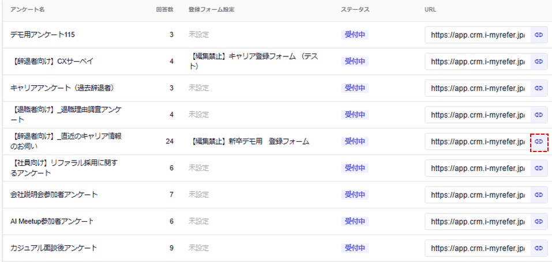Copy link icon for 会社説明会参加者アンケート
Screen dimensions: 552x262
pos(539,195)
